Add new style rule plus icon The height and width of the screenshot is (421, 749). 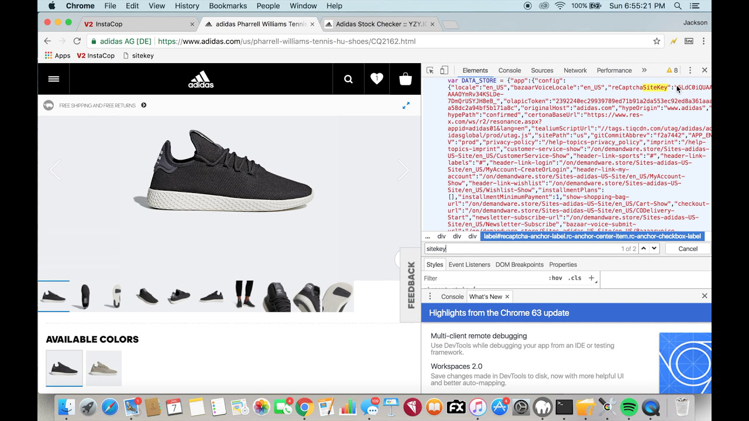pyautogui.click(x=592, y=278)
